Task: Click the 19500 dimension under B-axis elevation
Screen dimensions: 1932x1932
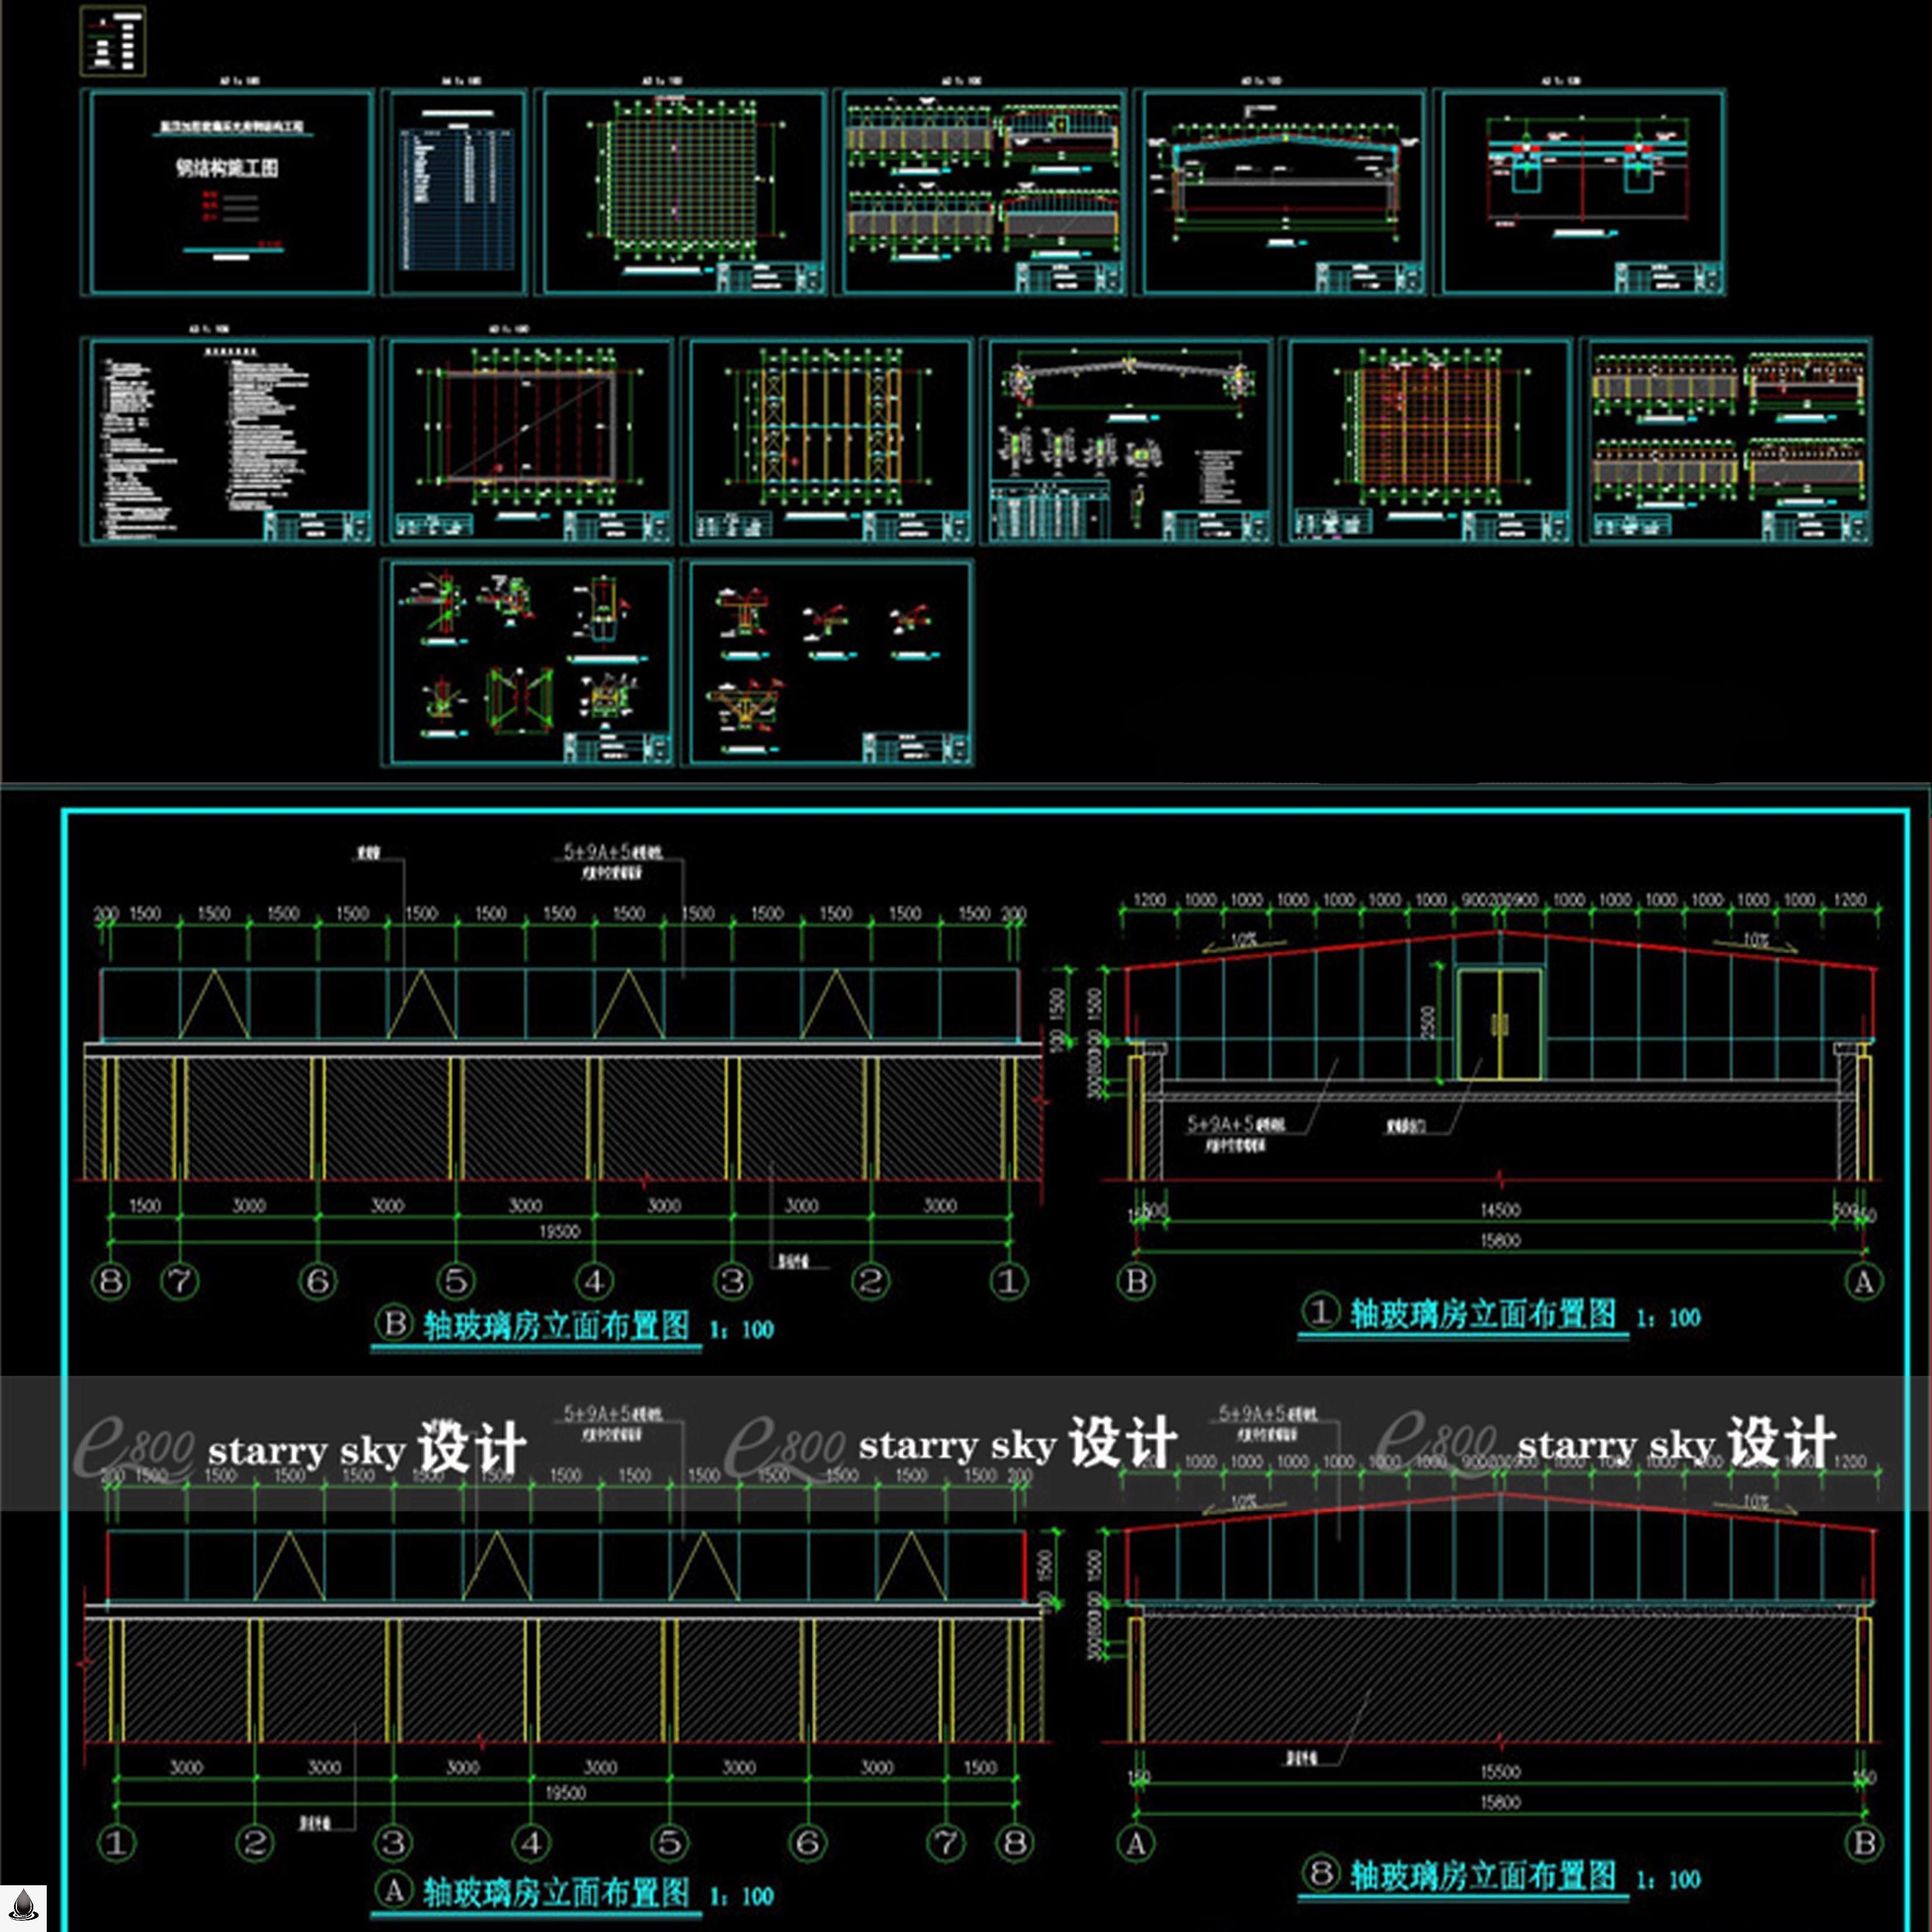Action: point(560,1231)
